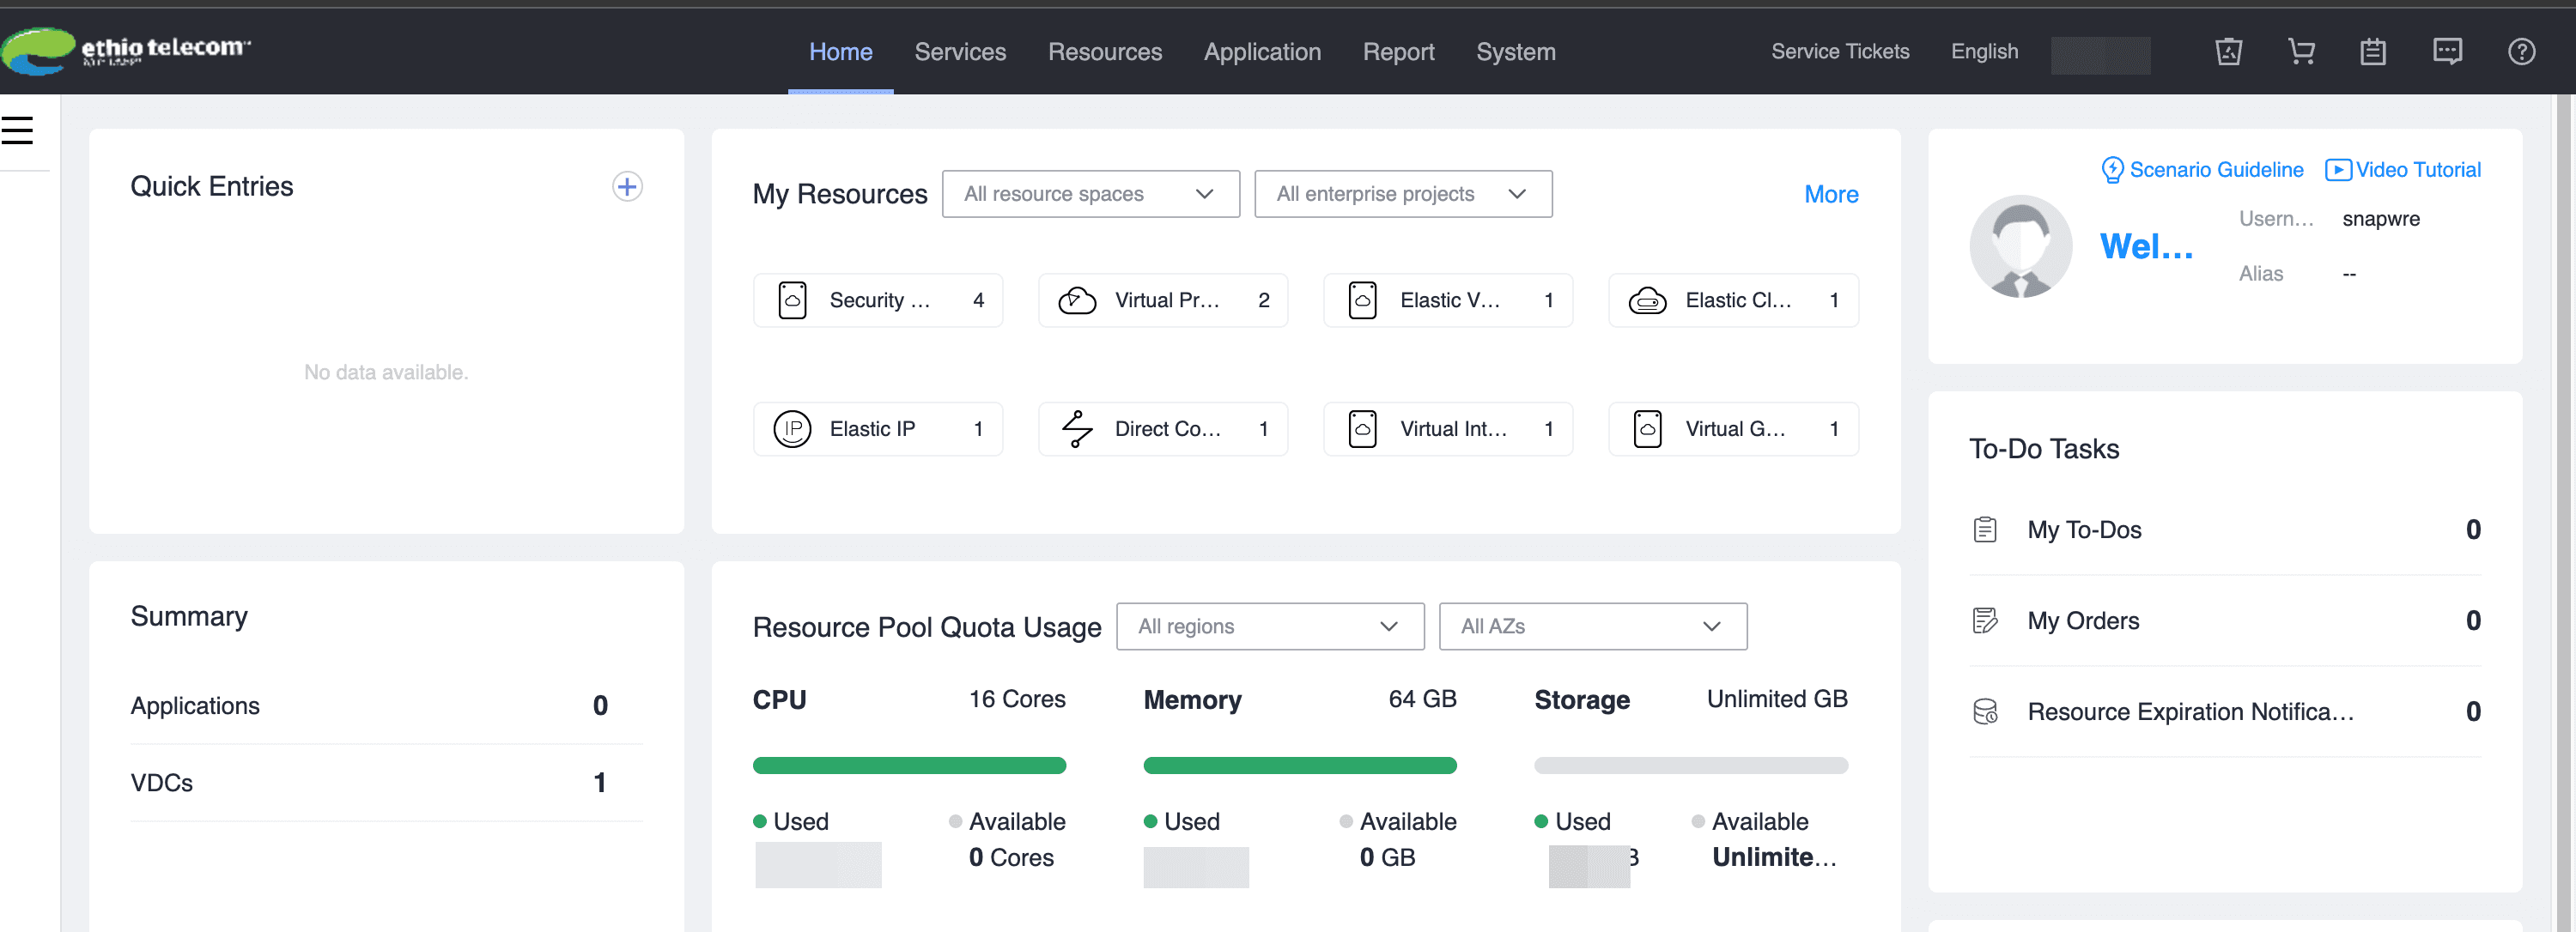Image resolution: width=2576 pixels, height=932 pixels.
Task: Open the clipboard list icon in header
Action: tap(2373, 52)
